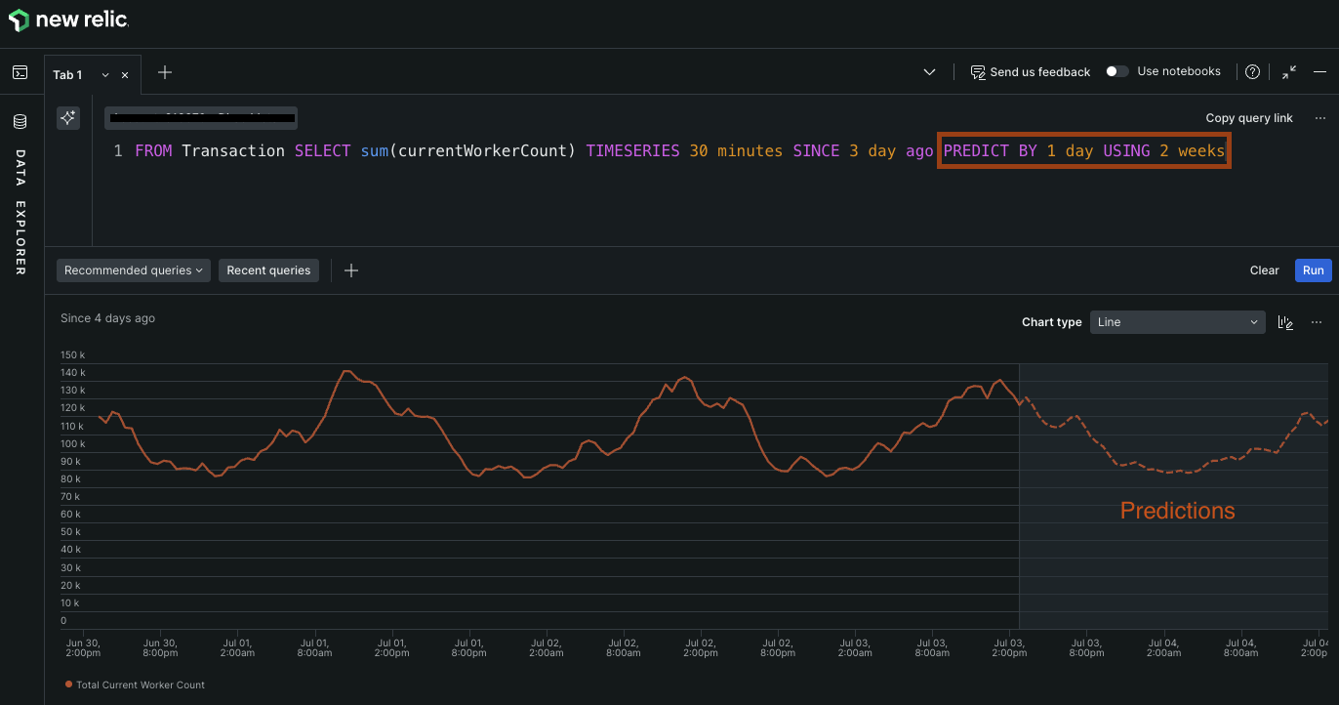Click the New Relic logo
The image size is (1339, 705).
(67, 20)
